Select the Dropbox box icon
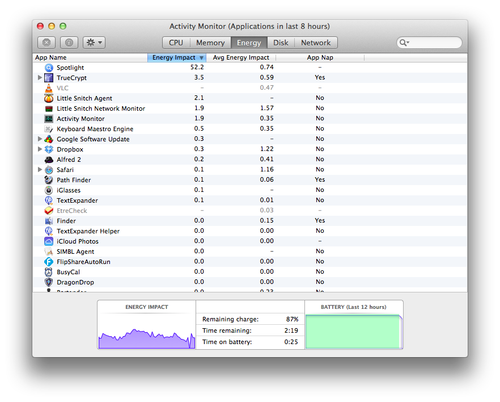The width and height of the screenshot is (500, 402). coord(49,149)
